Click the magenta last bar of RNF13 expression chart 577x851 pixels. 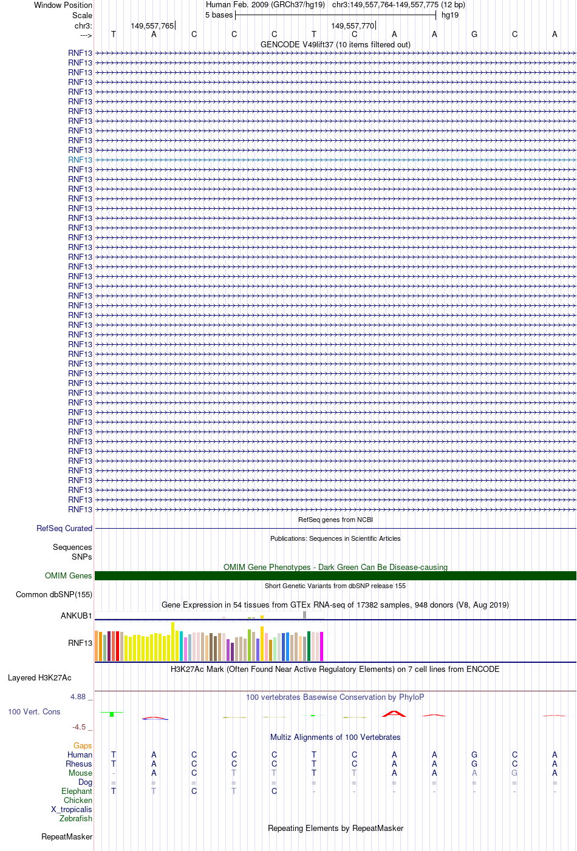pos(321,646)
